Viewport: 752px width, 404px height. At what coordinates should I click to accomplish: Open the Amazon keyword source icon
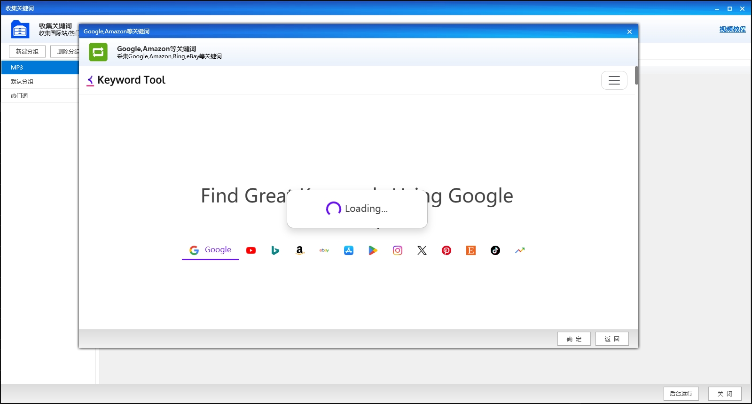click(x=300, y=250)
